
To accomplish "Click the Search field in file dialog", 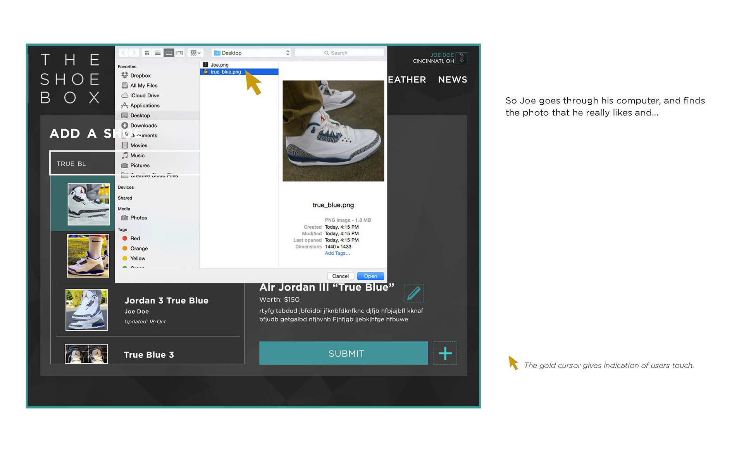I will [339, 53].
